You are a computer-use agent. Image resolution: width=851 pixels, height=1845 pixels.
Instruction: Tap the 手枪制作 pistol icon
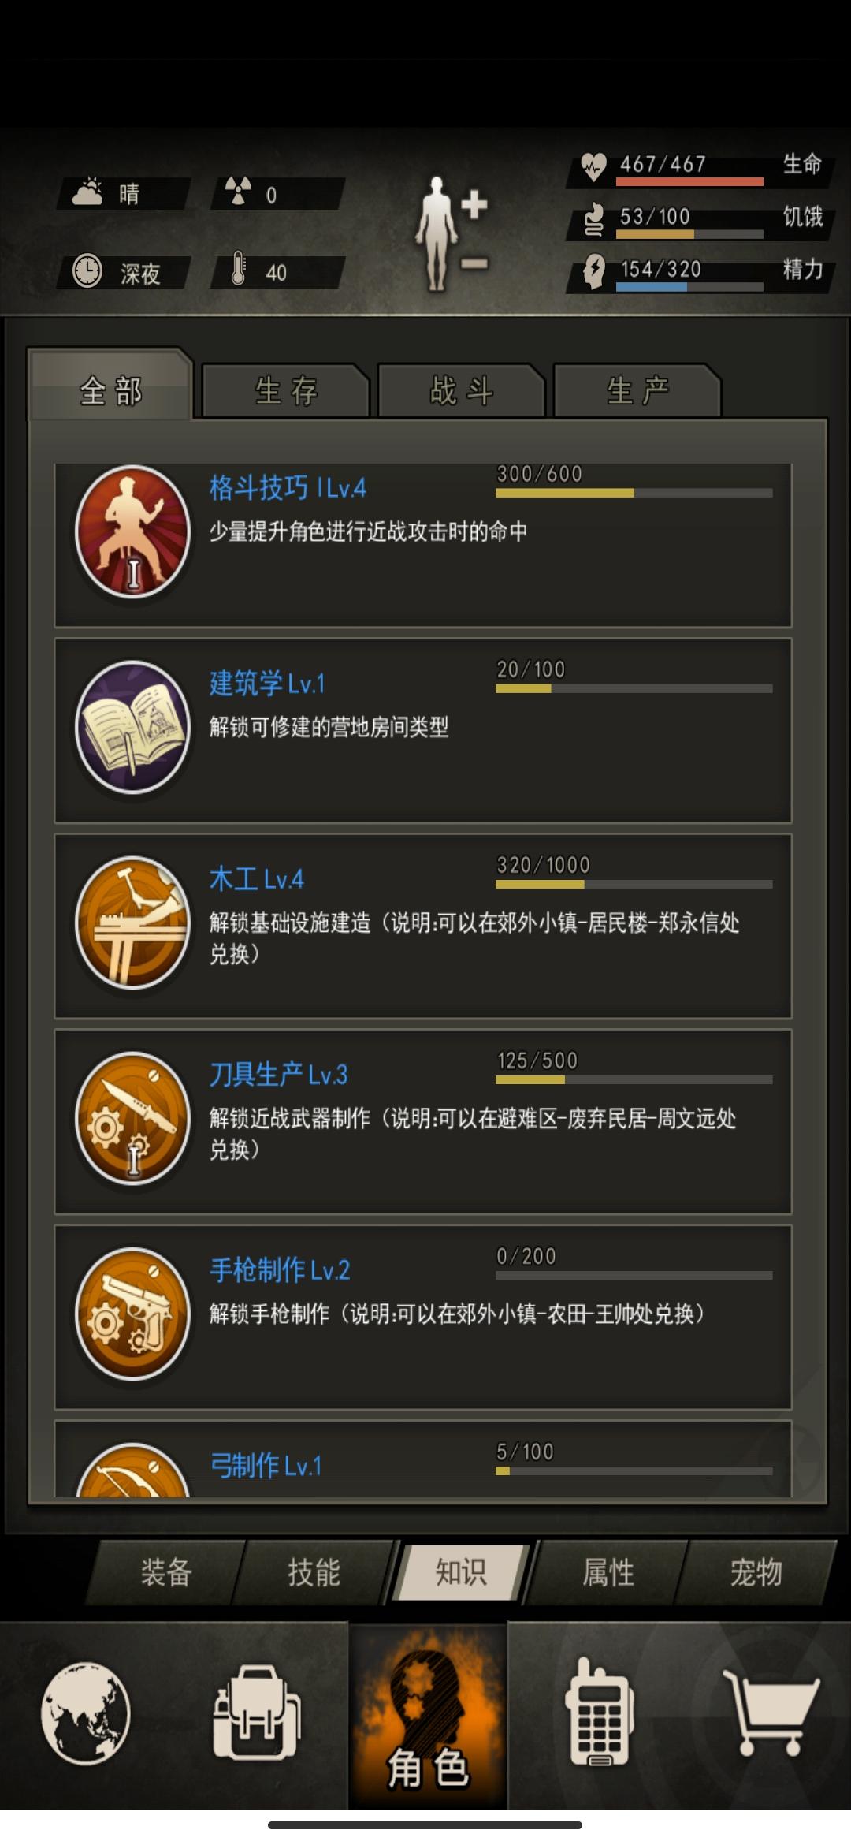[132, 1313]
